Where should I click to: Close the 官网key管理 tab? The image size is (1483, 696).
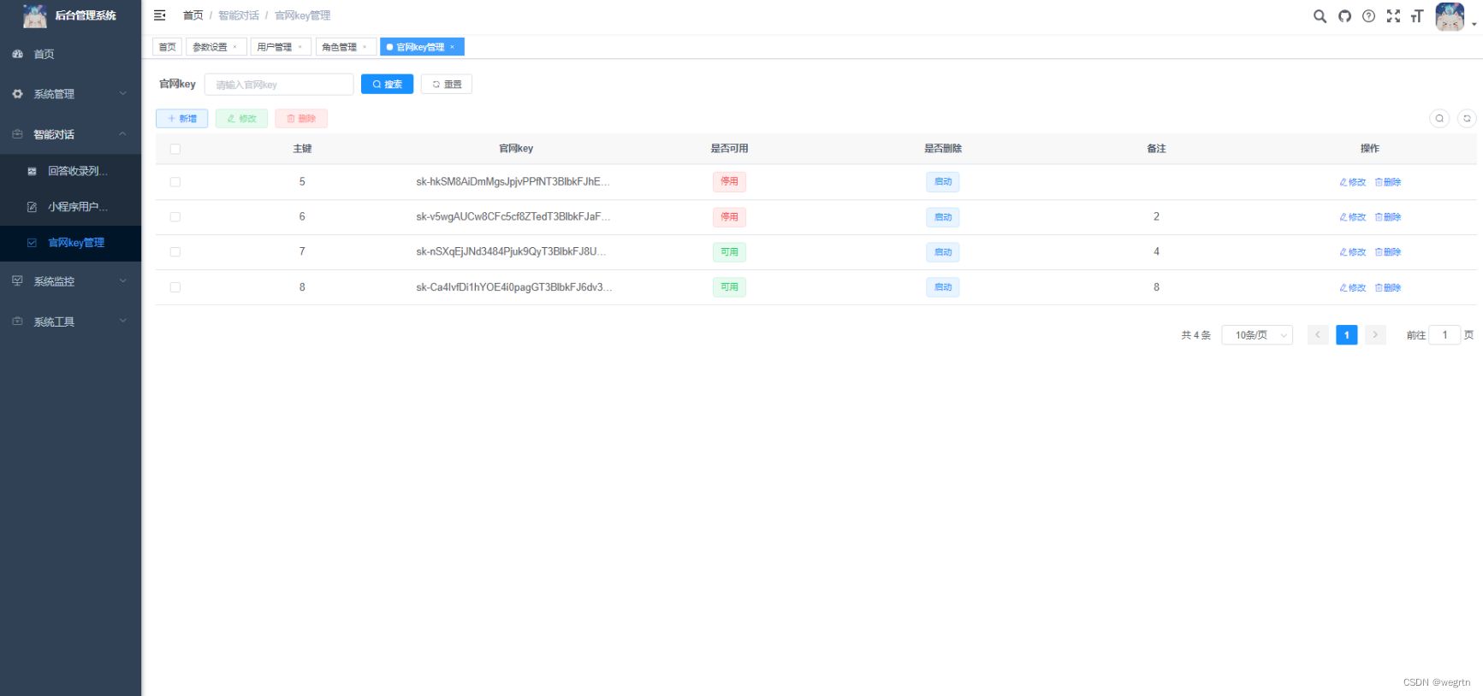point(453,47)
